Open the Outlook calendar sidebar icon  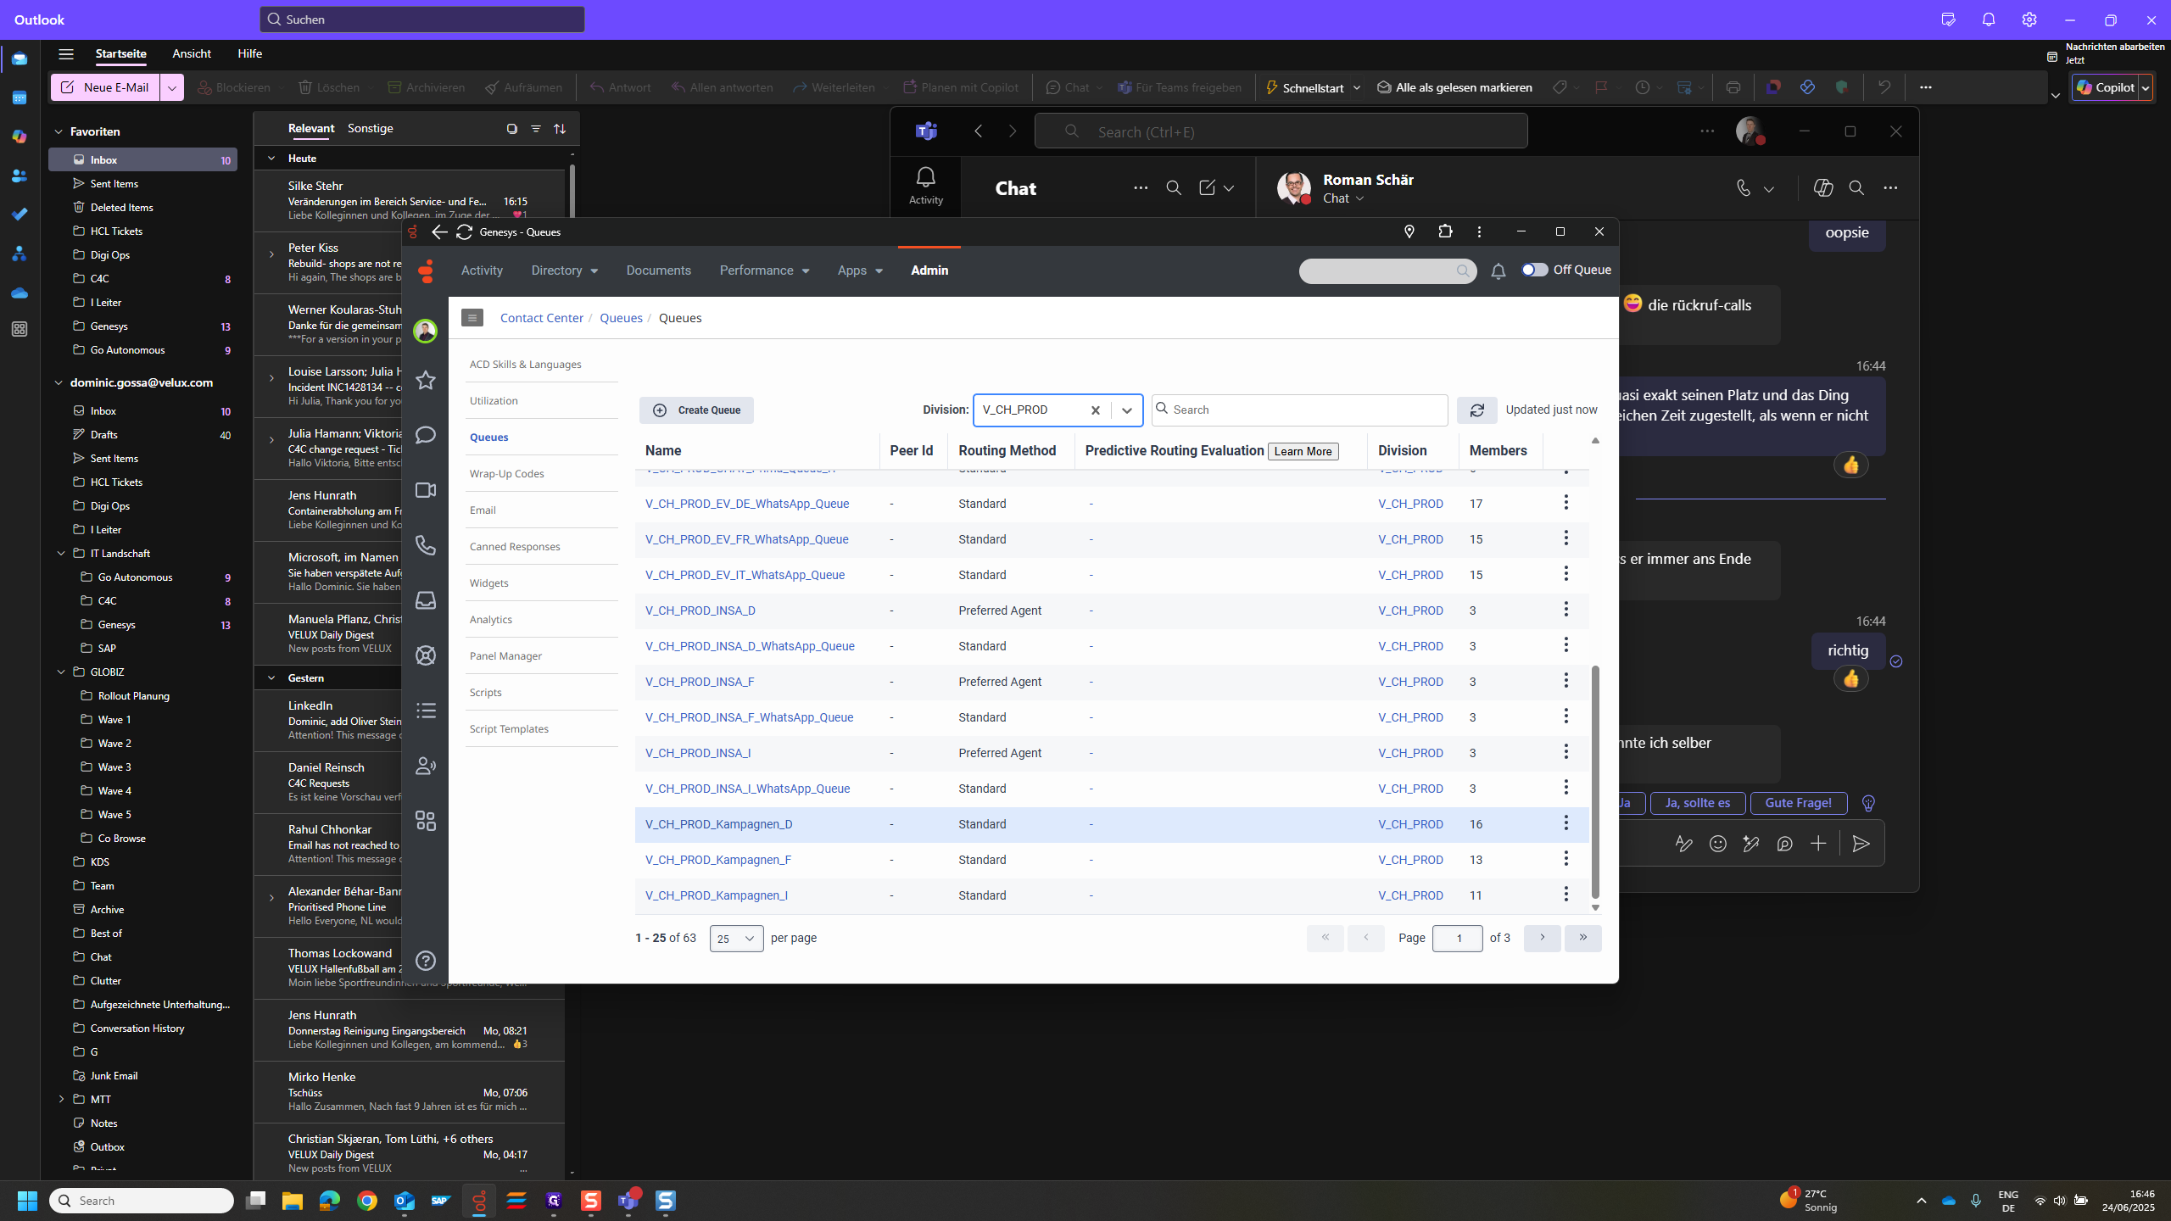point(20,98)
